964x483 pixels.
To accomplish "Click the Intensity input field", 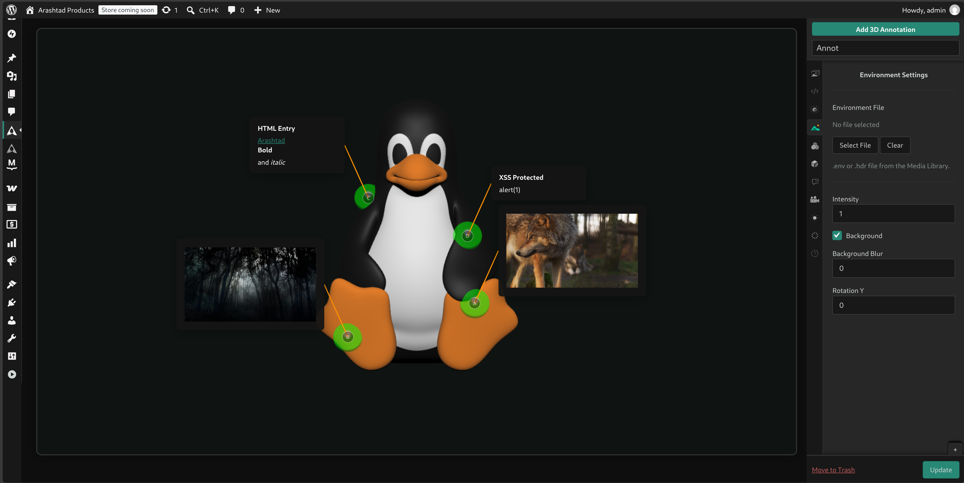I will (893, 213).
